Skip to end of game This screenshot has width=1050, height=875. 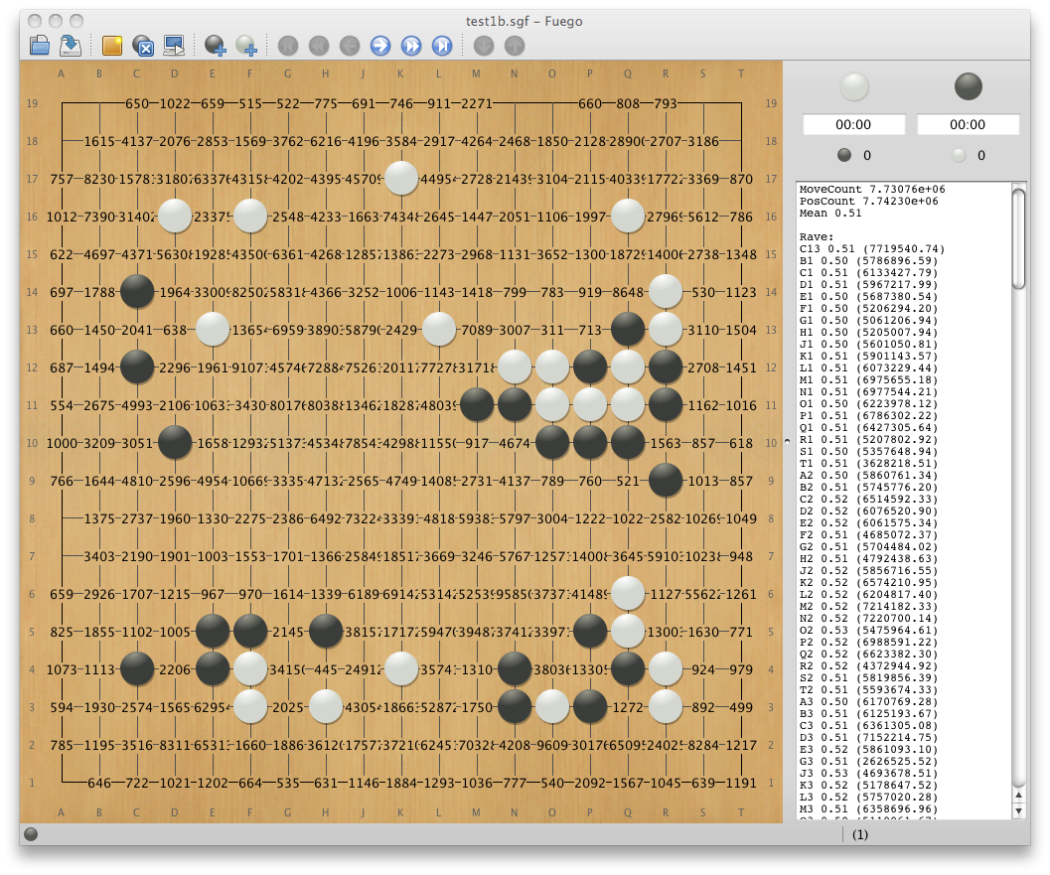(x=442, y=45)
